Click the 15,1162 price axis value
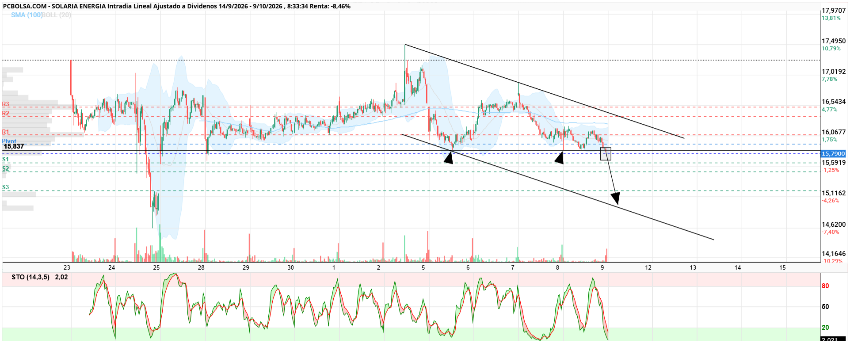The height and width of the screenshot is (343, 850). coord(834,193)
